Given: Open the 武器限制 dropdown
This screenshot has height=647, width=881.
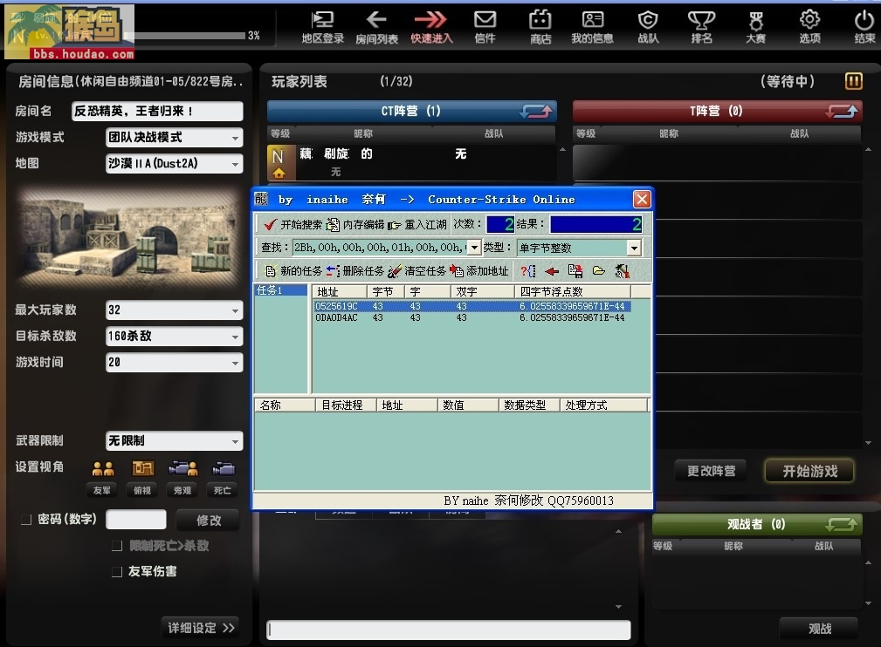Looking at the screenshot, I should [174, 441].
